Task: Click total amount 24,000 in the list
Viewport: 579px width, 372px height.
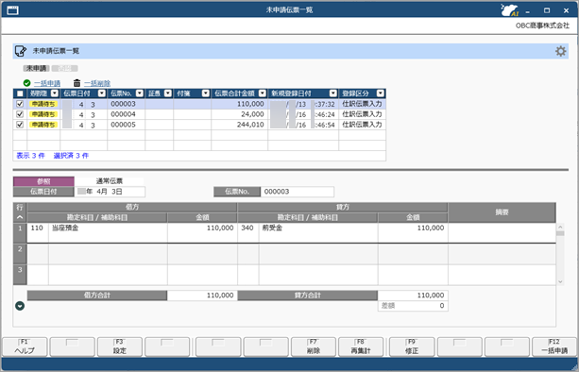Action: [252, 114]
